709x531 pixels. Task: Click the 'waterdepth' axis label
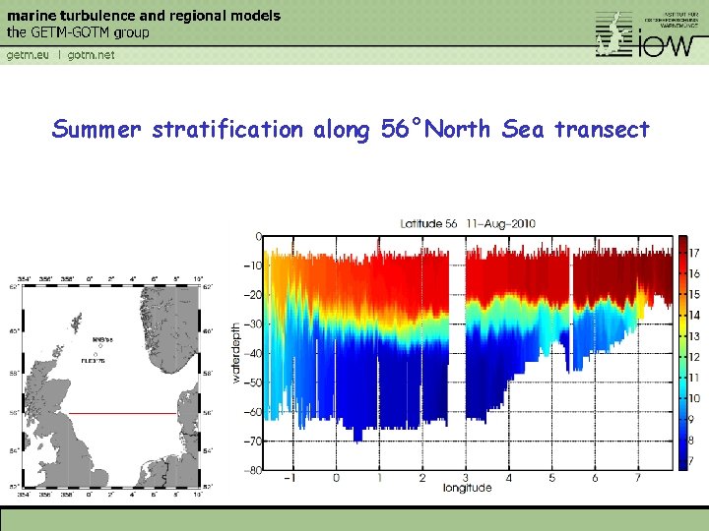coord(236,353)
